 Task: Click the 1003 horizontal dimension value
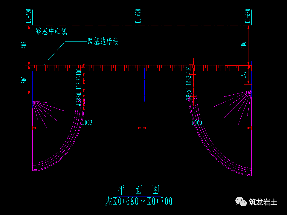[x=87, y=122]
